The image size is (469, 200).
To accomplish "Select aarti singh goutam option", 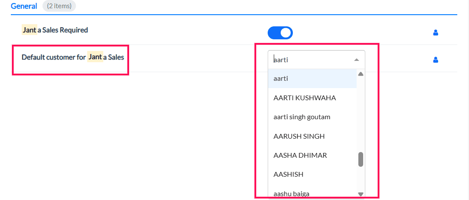I will click(302, 117).
